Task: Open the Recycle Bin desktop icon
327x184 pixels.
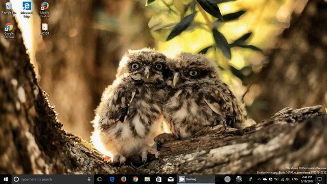Action: pos(9,8)
